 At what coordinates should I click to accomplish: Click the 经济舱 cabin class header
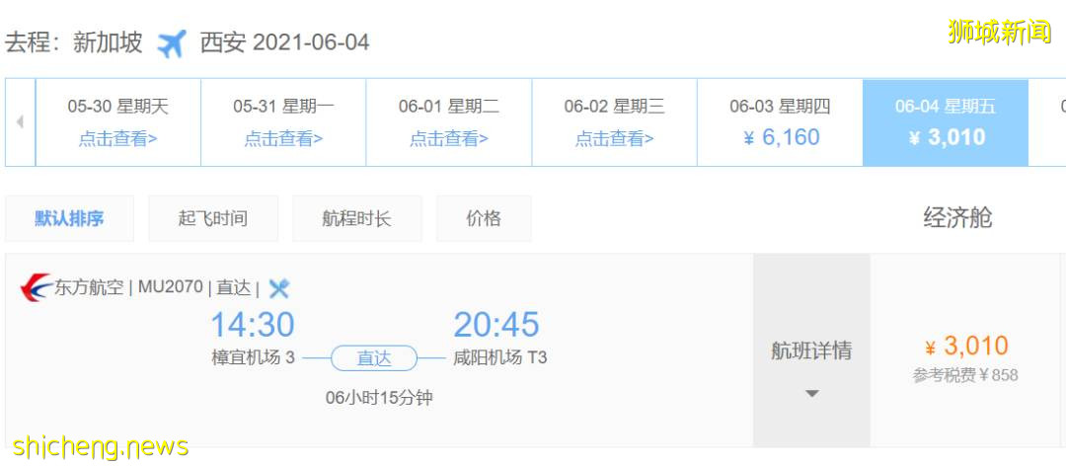click(957, 217)
